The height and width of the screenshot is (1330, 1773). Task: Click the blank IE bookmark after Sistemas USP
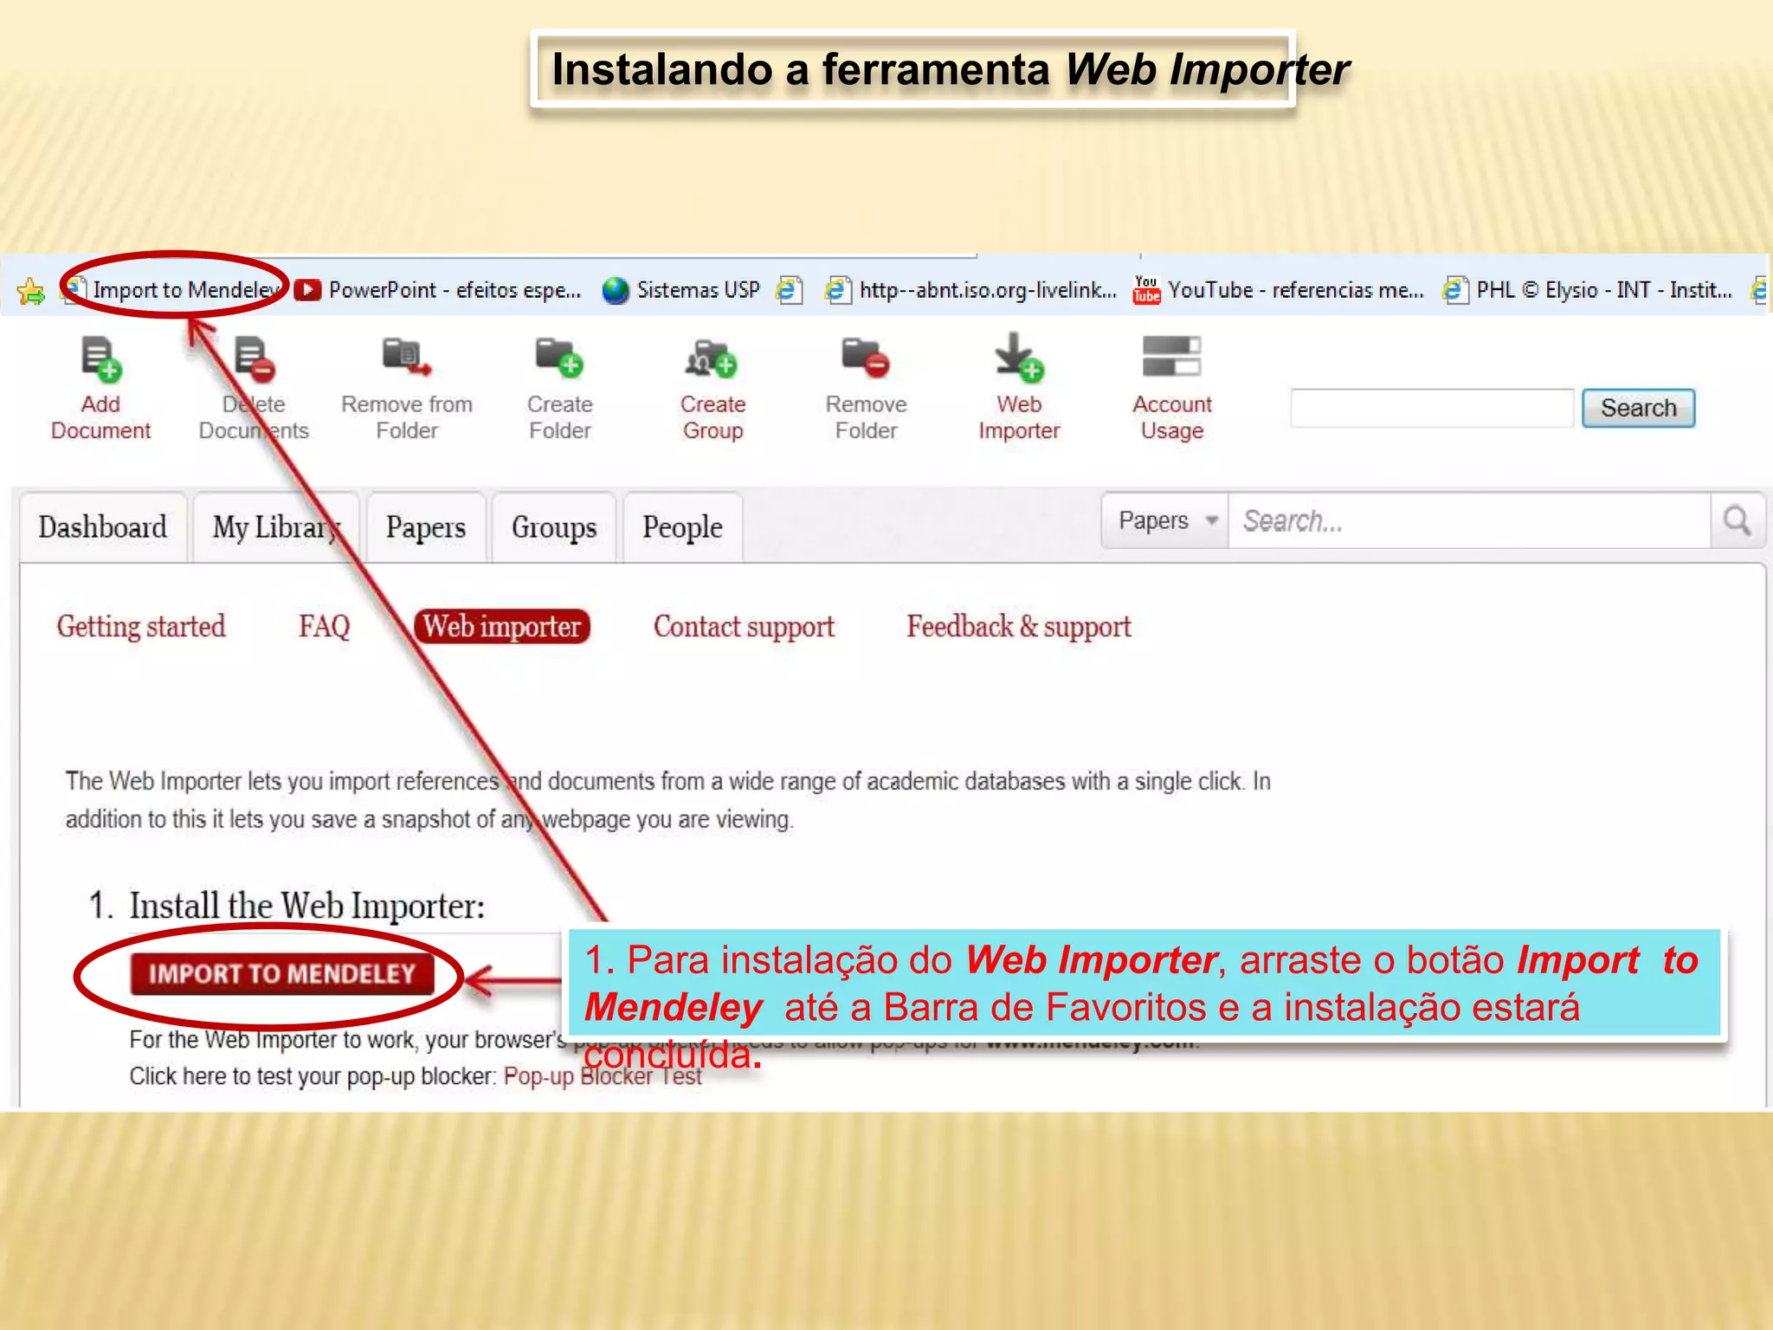pos(789,290)
